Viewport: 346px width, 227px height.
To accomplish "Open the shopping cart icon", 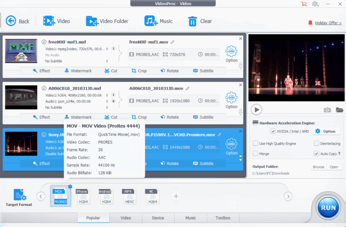I will tap(304, 4).
